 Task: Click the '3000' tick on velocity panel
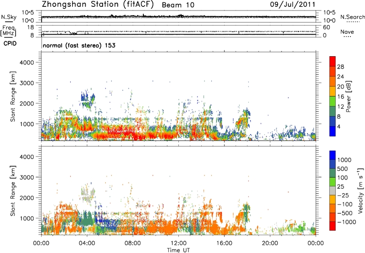pos(27,177)
